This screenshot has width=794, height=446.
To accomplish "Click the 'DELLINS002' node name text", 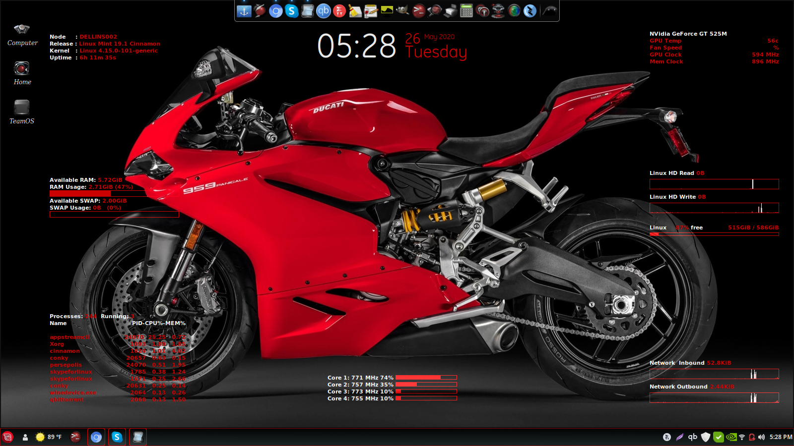I will point(98,37).
